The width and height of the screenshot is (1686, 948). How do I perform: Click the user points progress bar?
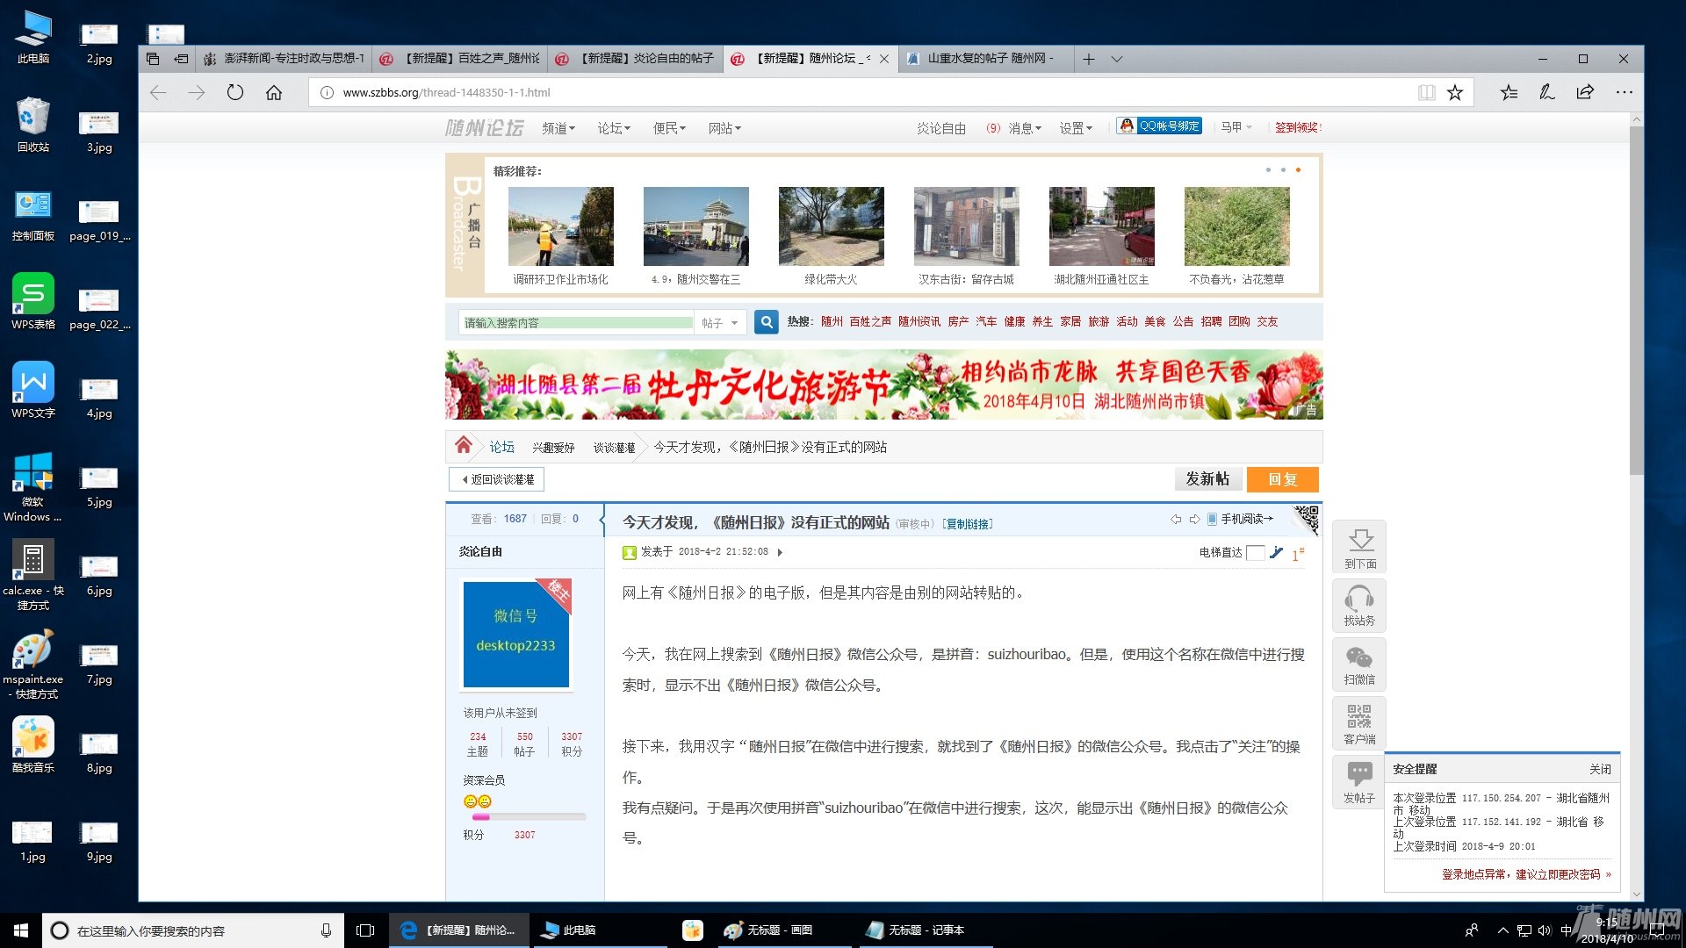point(529,817)
